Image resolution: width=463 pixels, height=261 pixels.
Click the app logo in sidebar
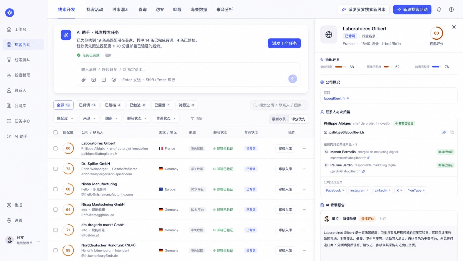click(x=10, y=12)
